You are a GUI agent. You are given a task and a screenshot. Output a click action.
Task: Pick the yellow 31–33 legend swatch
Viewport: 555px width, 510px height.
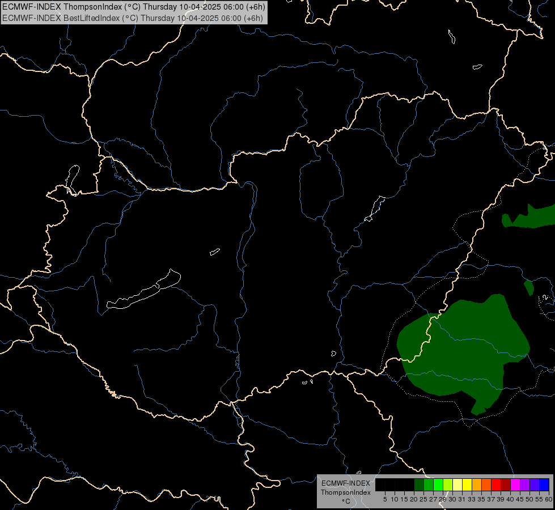467,484
